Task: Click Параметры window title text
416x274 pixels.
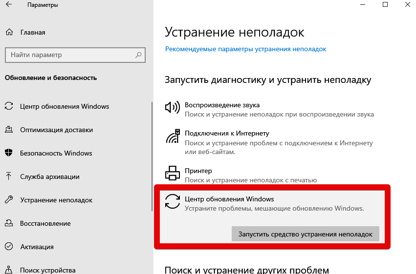Action: pyautogui.click(x=43, y=5)
